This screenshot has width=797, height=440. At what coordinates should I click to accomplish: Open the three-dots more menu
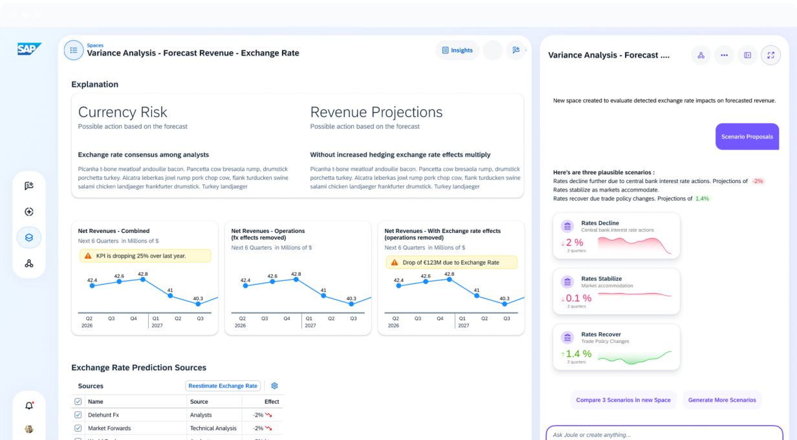(724, 55)
